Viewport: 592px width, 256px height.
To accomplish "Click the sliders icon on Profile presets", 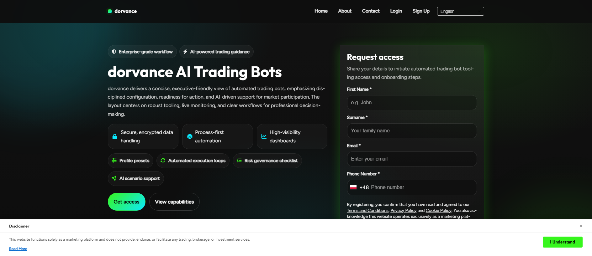I will pyautogui.click(x=114, y=161).
